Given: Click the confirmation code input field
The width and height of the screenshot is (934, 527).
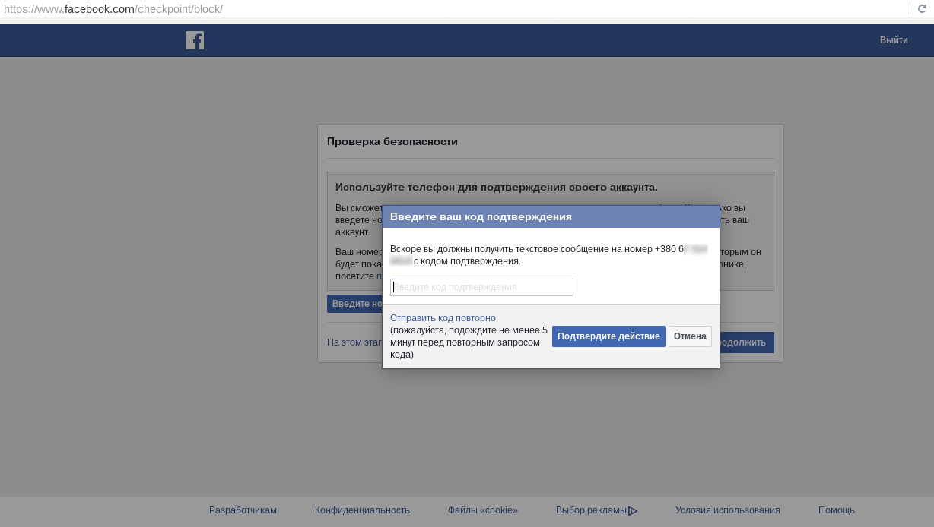Looking at the screenshot, I should point(481,287).
